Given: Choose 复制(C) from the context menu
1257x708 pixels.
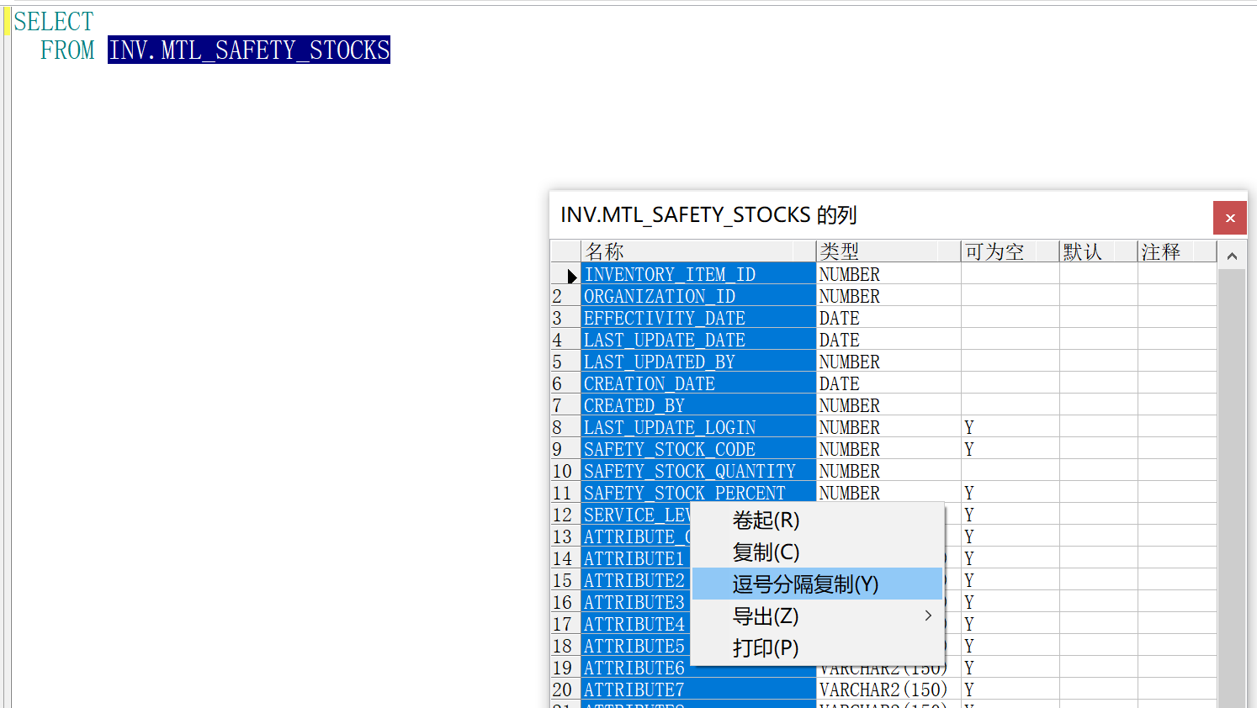Looking at the screenshot, I should click(765, 552).
